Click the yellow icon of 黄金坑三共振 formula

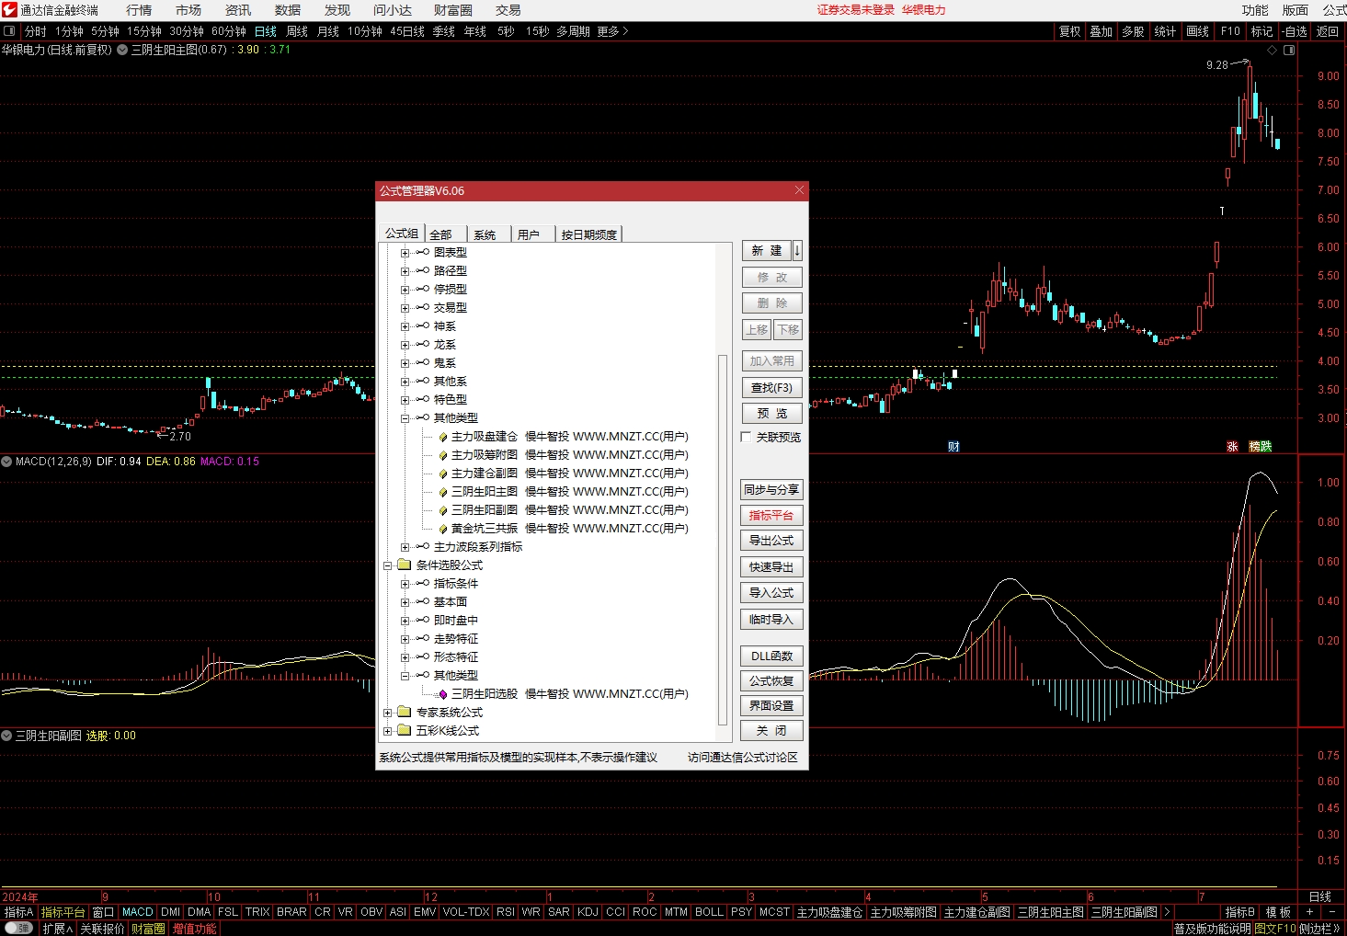pos(442,529)
